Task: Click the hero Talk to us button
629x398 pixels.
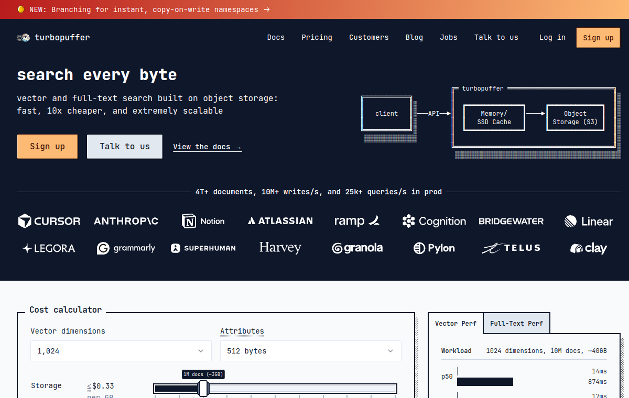Action: 125,147
